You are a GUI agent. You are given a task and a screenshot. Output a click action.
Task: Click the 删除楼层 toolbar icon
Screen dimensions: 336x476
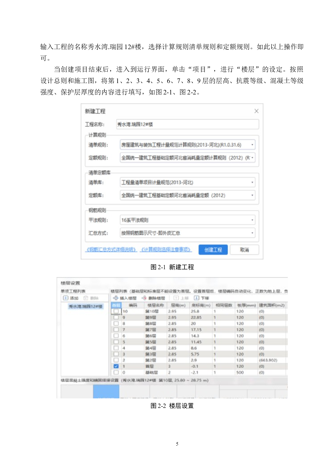pyautogui.click(x=144, y=298)
